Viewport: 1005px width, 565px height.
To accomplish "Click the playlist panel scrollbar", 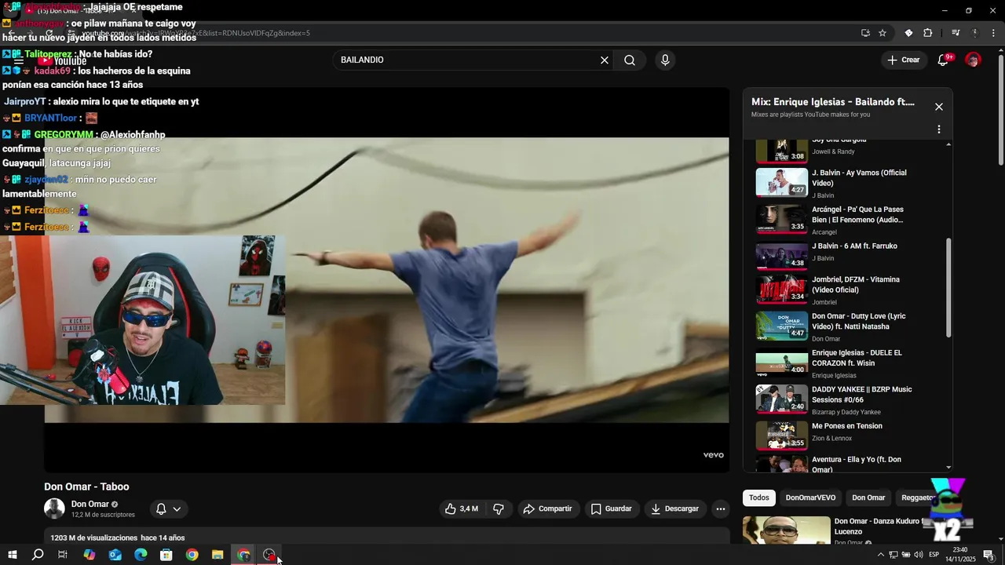I will pyautogui.click(x=948, y=286).
